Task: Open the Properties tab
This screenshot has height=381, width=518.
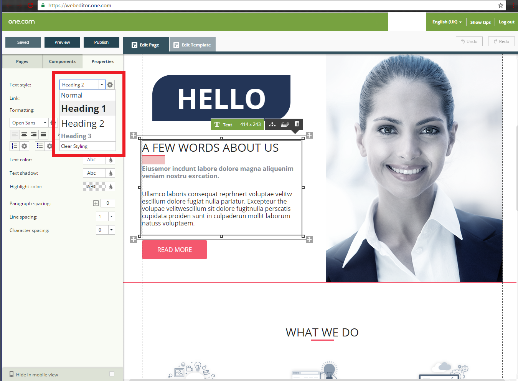Action: point(102,61)
